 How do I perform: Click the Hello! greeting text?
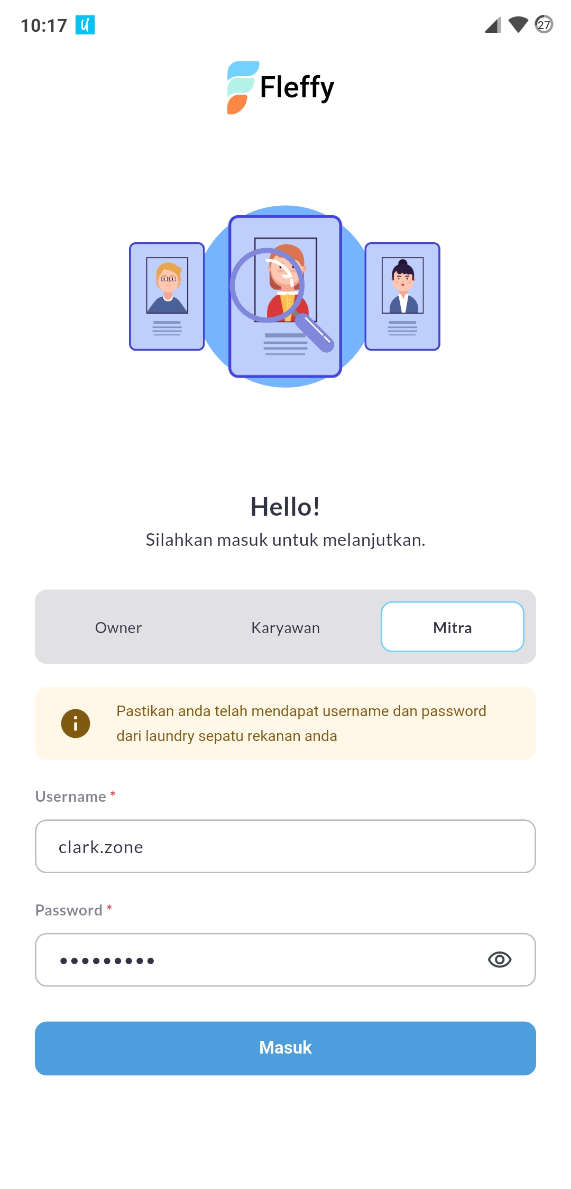285,508
